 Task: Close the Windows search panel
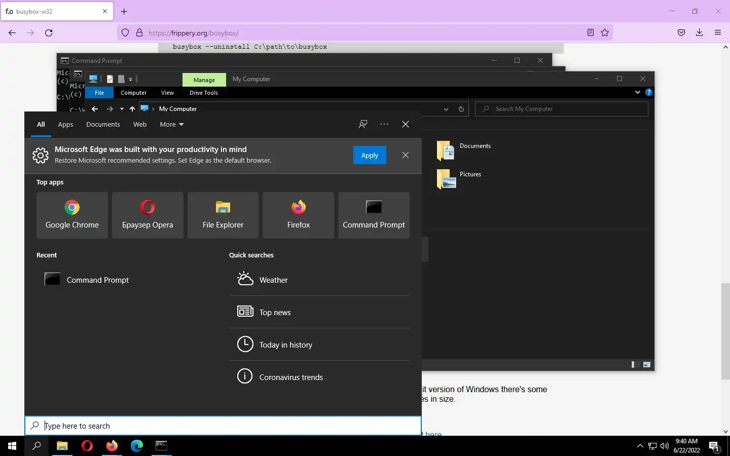point(406,124)
